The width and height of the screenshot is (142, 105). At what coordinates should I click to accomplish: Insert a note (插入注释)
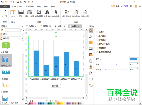tap(85, 14)
